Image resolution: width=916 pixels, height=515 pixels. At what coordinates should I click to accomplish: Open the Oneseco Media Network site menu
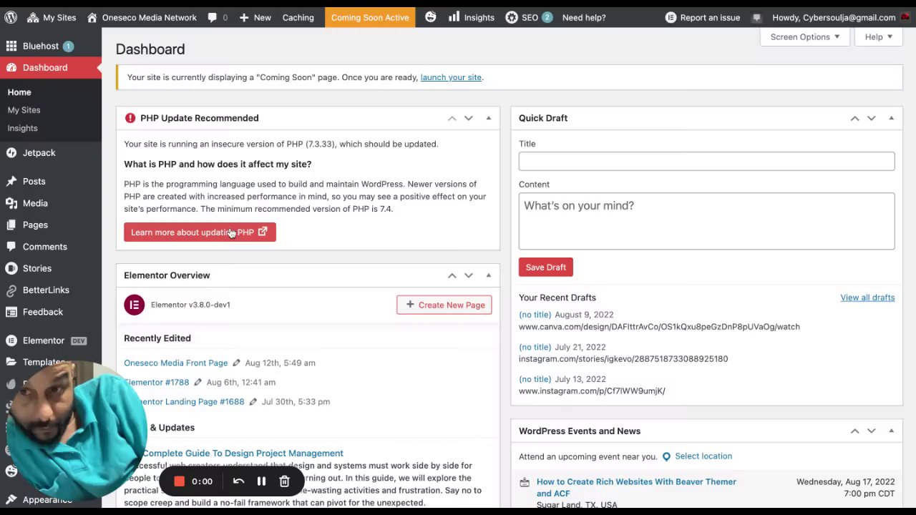tap(142, 17)
